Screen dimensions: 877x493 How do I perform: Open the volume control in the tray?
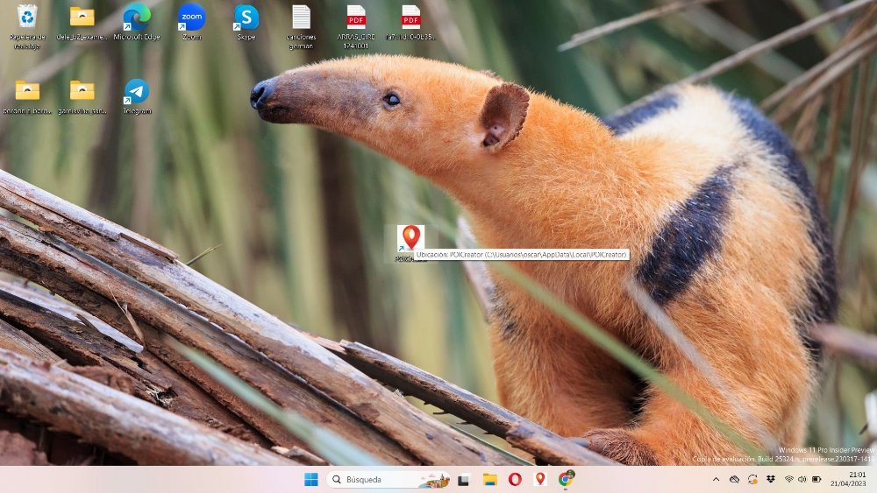tap(802, 479)
